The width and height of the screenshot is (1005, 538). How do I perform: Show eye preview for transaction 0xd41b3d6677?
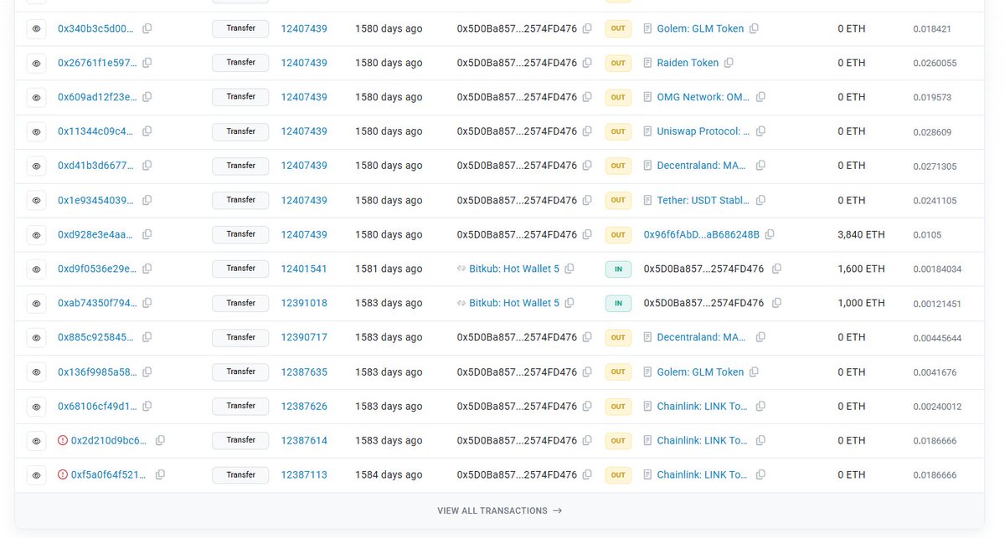tap(36, 166)
